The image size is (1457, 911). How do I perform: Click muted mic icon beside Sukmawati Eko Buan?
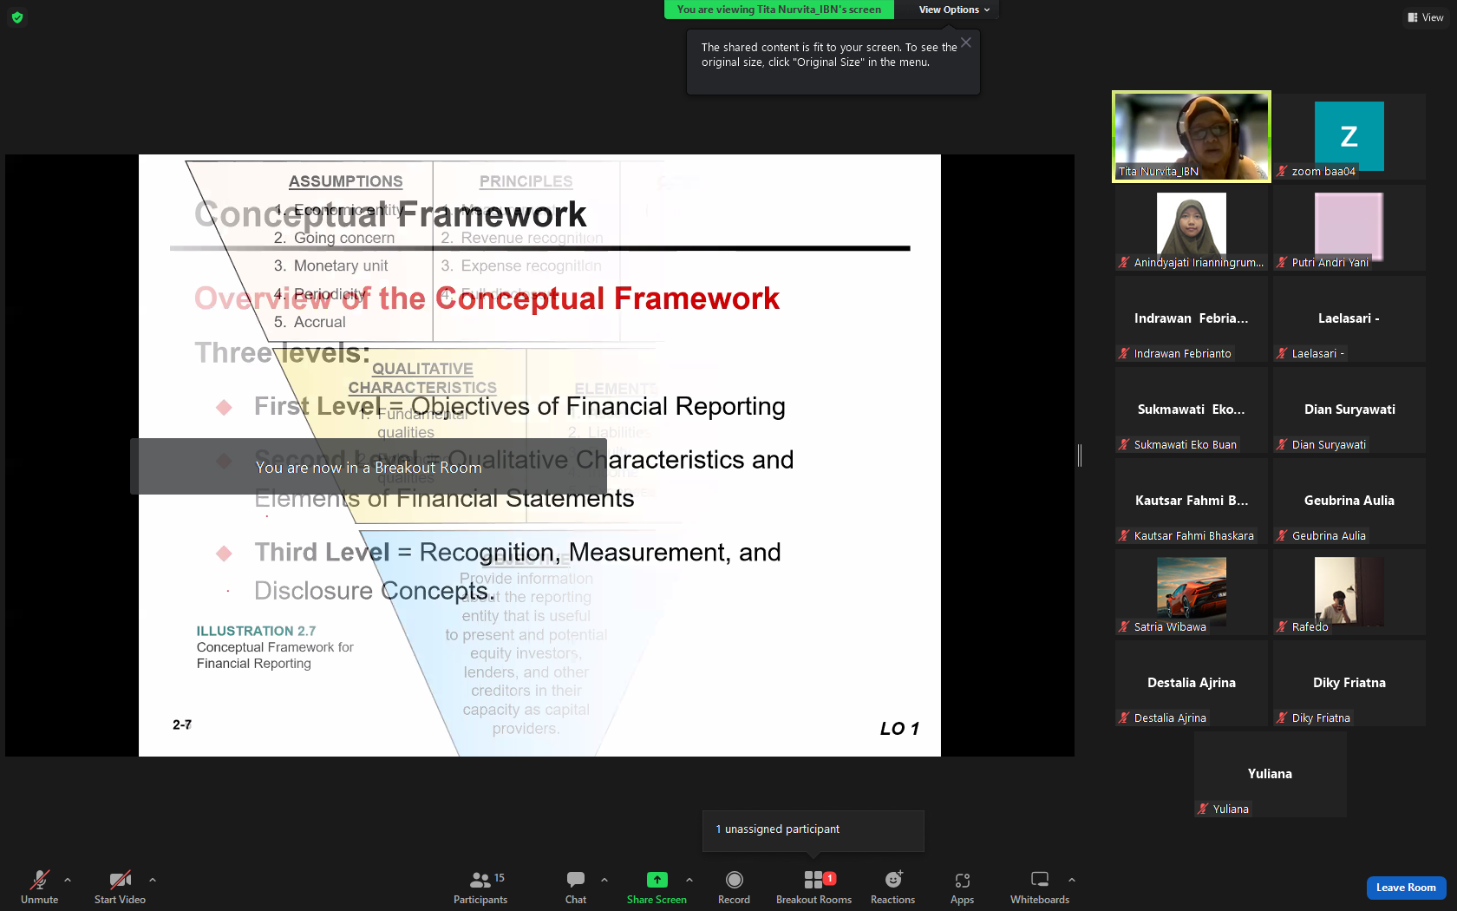(1124, 444)
